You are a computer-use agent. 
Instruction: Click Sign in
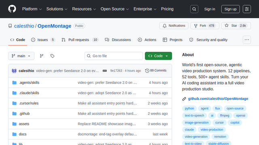pos(210,9)
